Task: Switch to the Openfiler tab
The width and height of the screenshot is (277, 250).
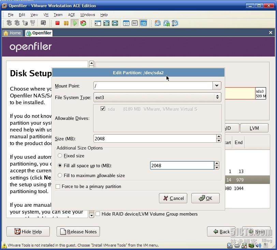Action: tap(39, 33)
